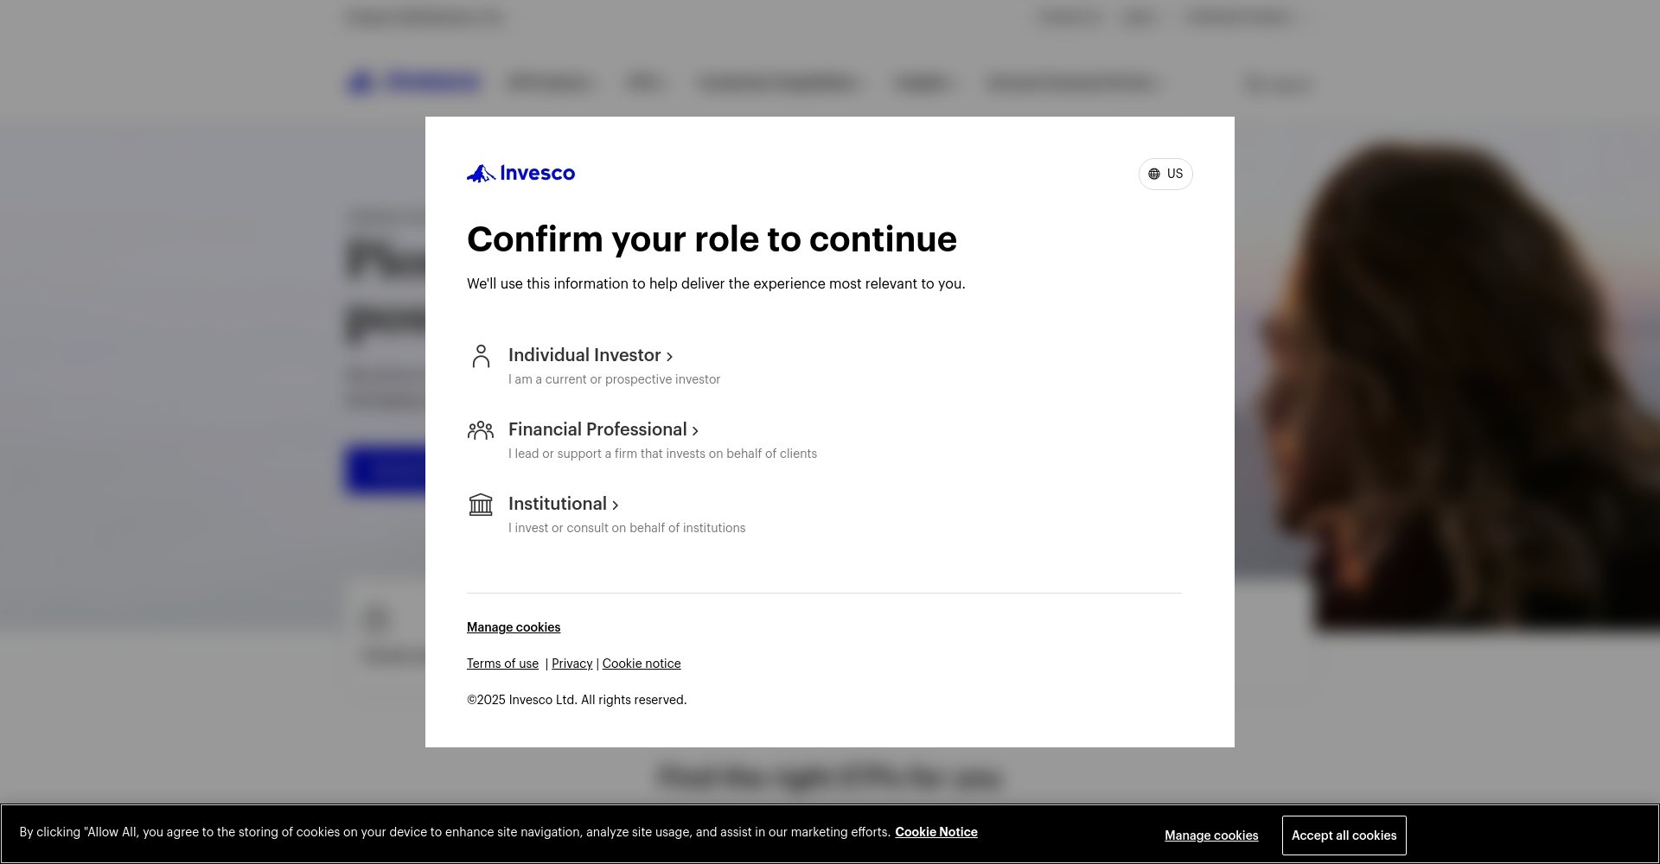Click the chevron next to Individual Investor
This screenshot has width=1660, height=864.
(669, 356)
